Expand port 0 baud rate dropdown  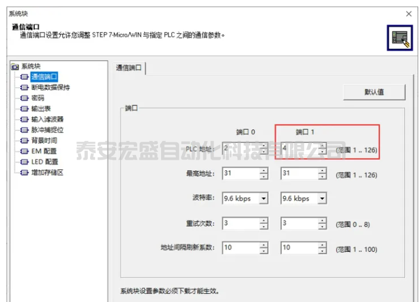click(264, 198)
